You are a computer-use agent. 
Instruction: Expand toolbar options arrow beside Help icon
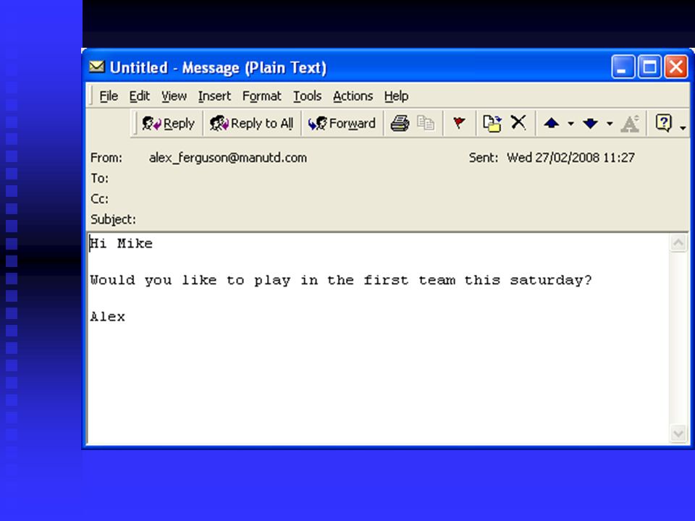683,128
